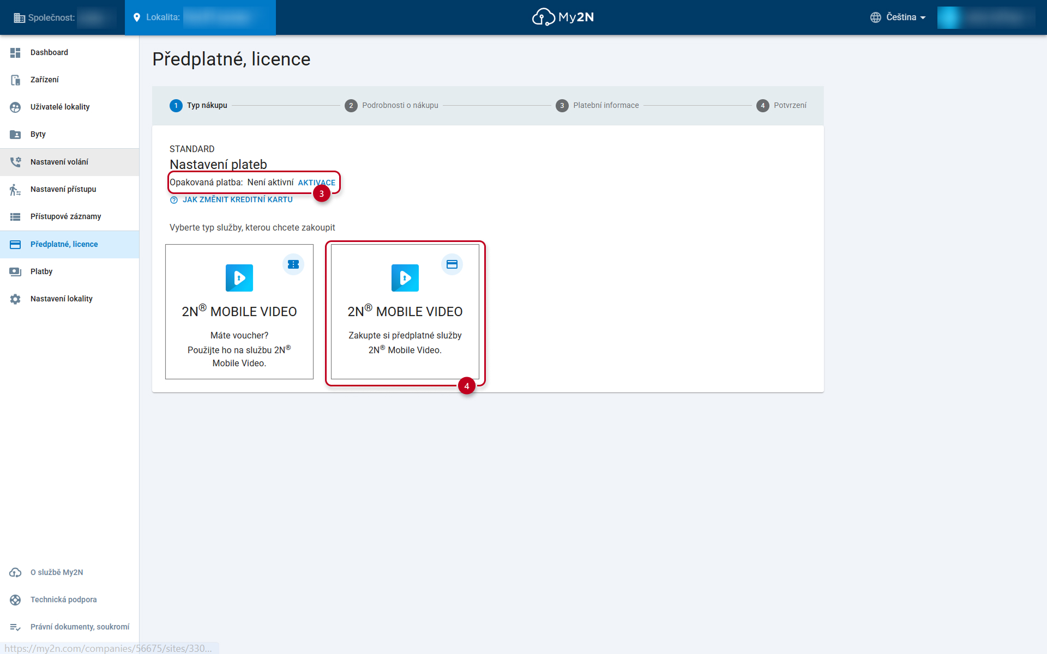Select the Přístupové záznamy list icon
1047x654 pixels.
click(15, 216)
